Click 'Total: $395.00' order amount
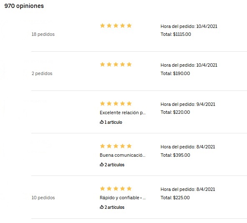 coord(175,155)
